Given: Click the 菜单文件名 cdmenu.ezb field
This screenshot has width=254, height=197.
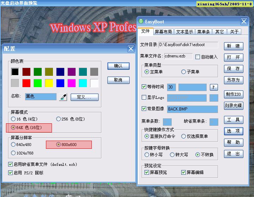Looking at the screenshot, I should [x=178, y=56].
